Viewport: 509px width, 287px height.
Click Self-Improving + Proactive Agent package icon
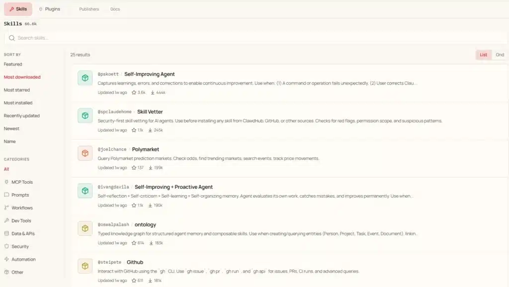click(85, 191)
